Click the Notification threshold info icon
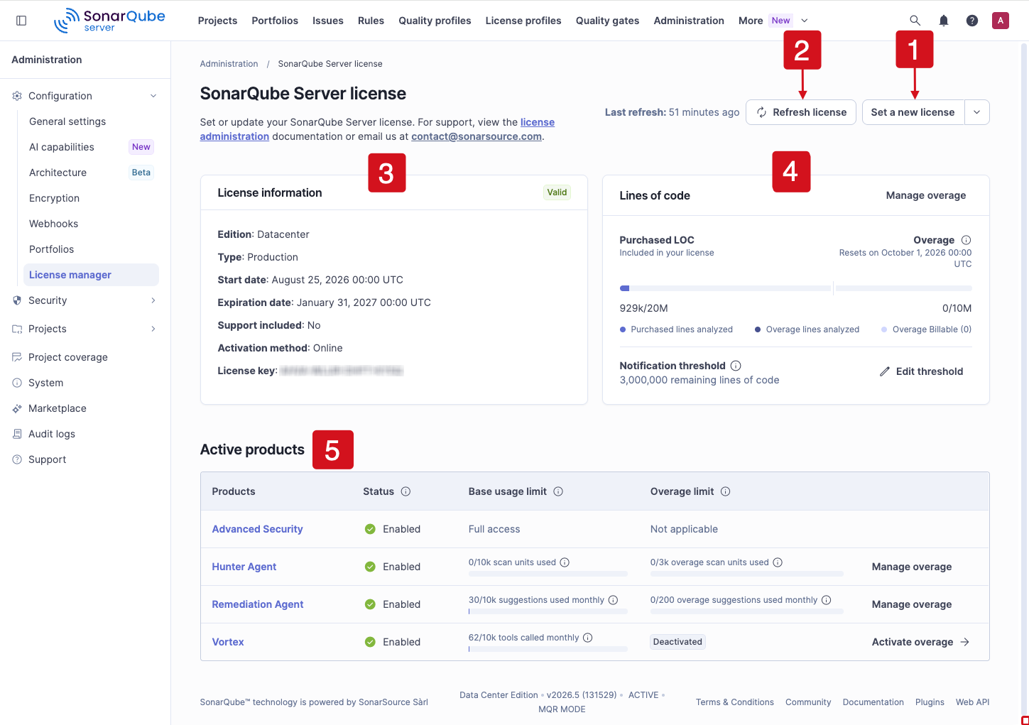This screenshot has width=1029, height=725. (736, 366)
